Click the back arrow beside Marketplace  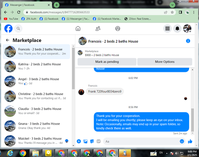(8, 40)
